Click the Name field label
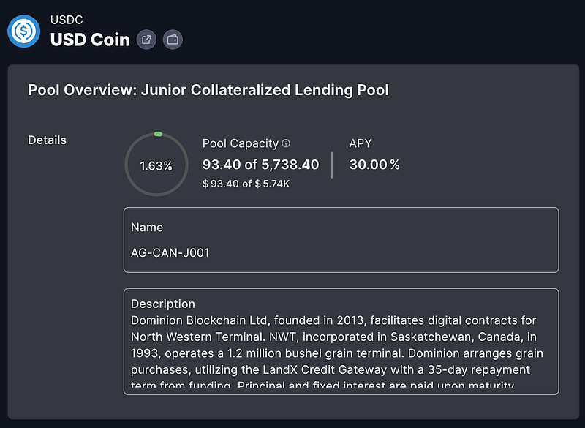The image size is (585, 428). [x=147, y=228]
